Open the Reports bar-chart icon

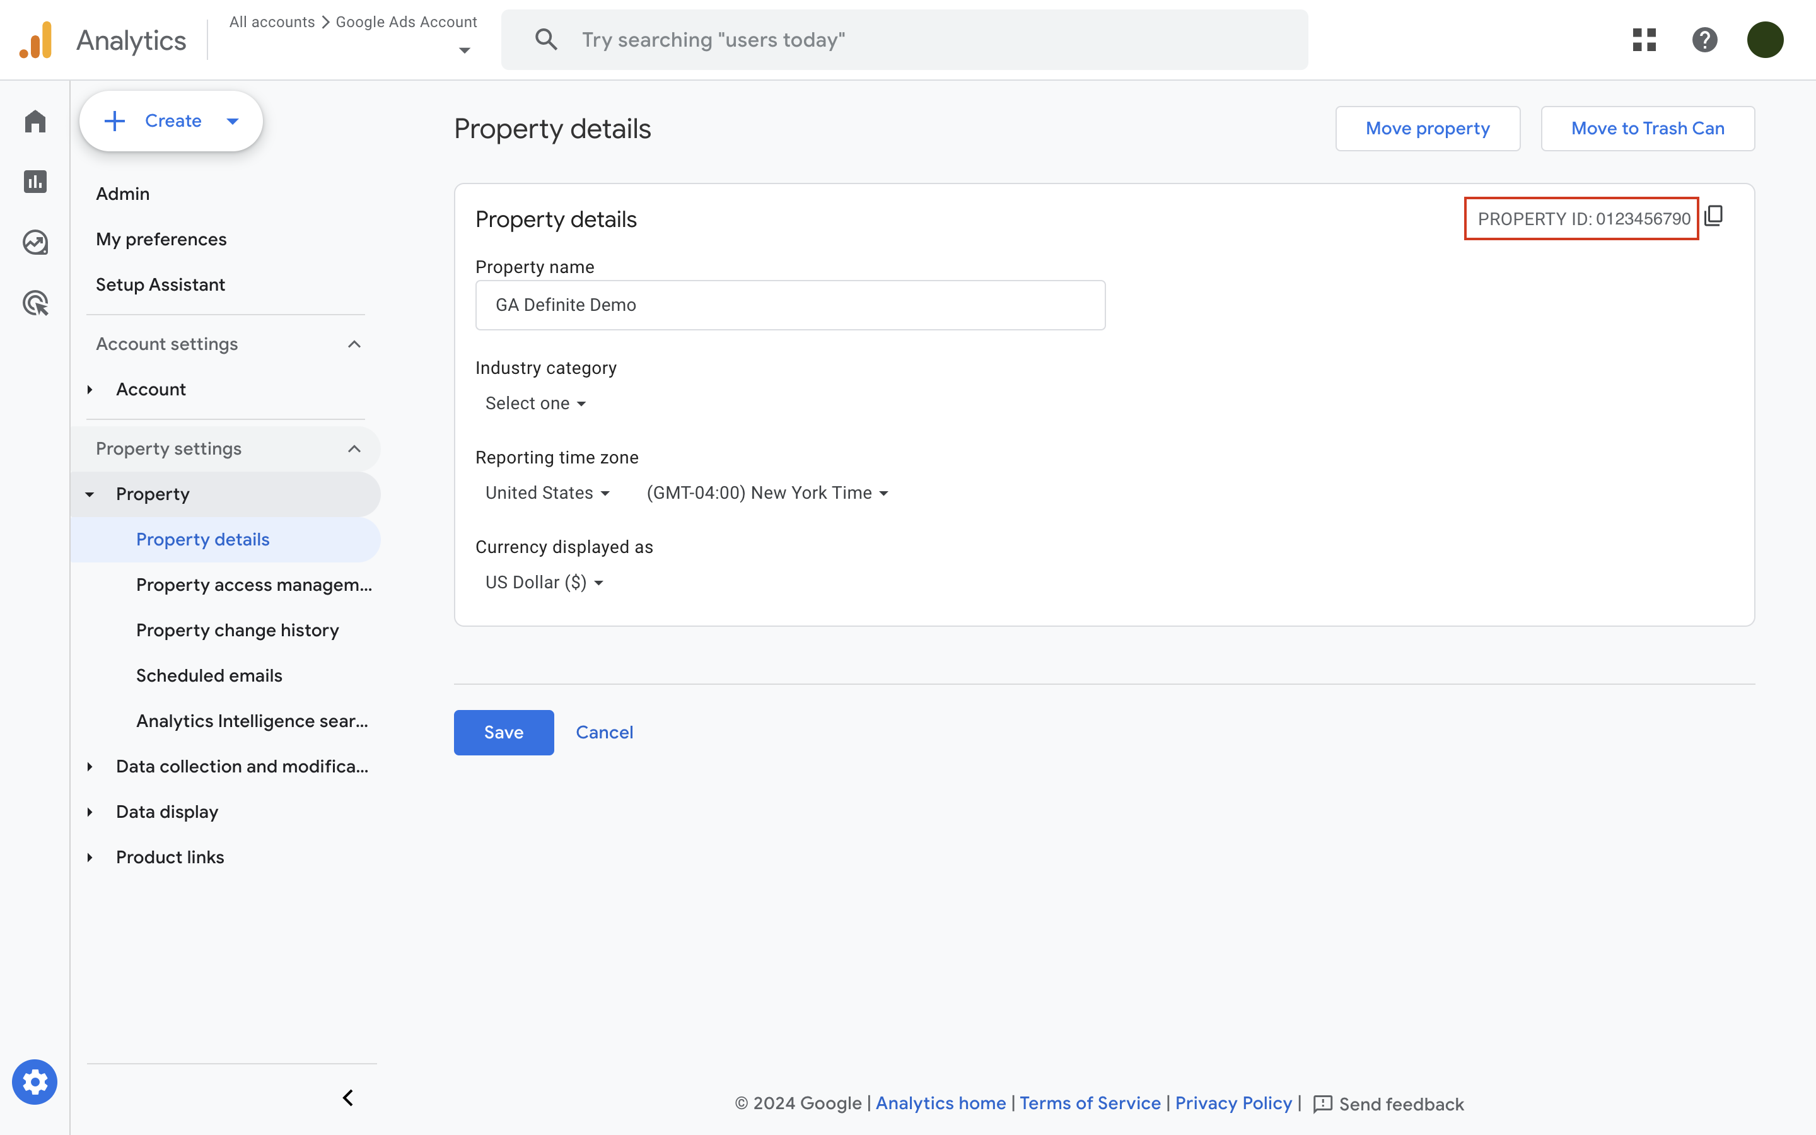[x=35, y=182]
